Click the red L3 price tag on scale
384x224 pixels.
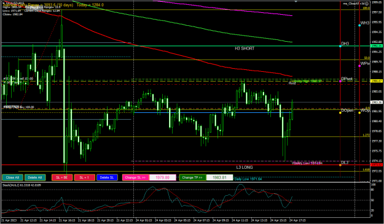pyautogui.click(x=377, y=165)
